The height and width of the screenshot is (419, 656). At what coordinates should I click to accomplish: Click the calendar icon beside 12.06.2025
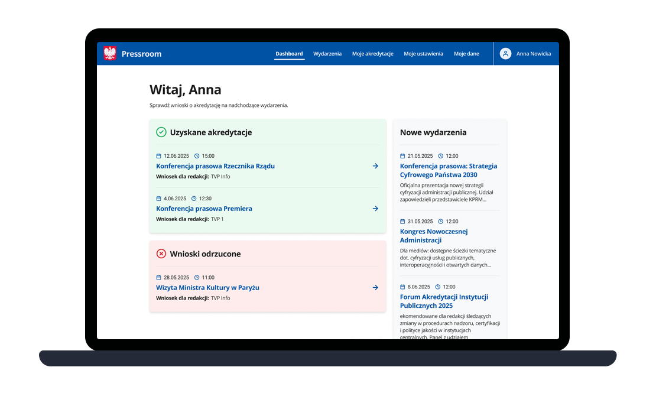(x=159, y=156)
